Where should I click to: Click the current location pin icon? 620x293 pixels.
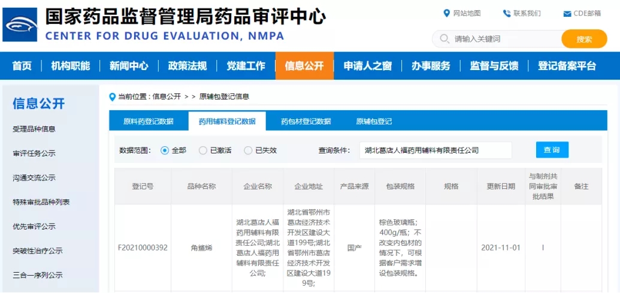point(112,96)
